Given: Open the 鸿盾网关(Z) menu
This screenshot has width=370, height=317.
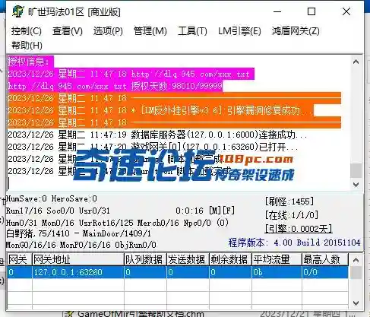Looking at the screenshot, I should (296, 31).
